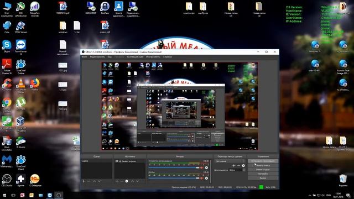Open gear settings for playback device audio

(x=206, y=167)
